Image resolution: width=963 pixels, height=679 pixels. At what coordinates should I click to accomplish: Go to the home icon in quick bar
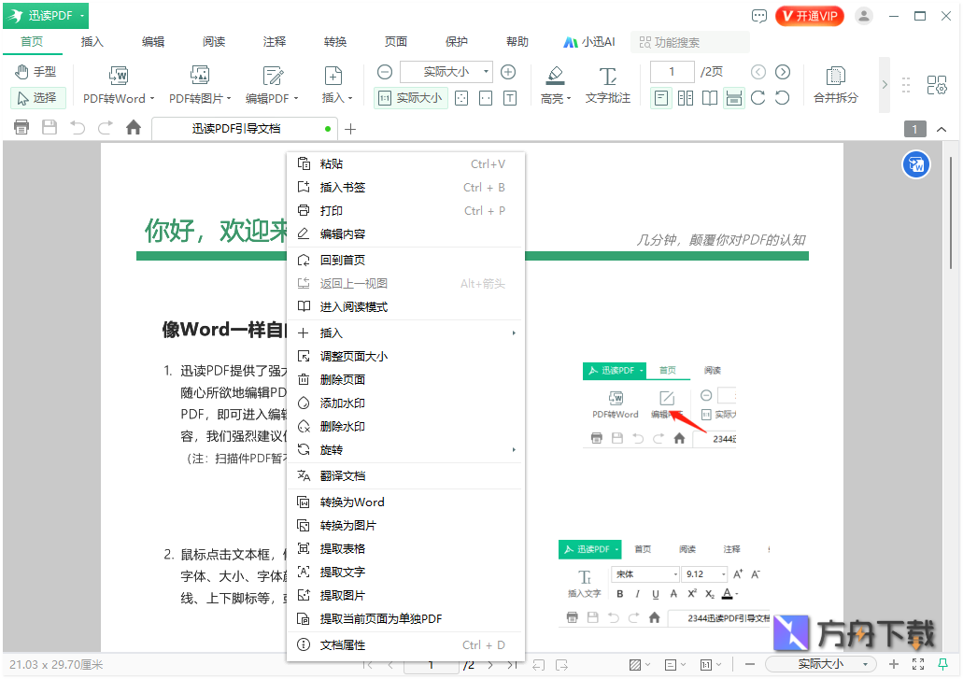(x=134, y=128)
